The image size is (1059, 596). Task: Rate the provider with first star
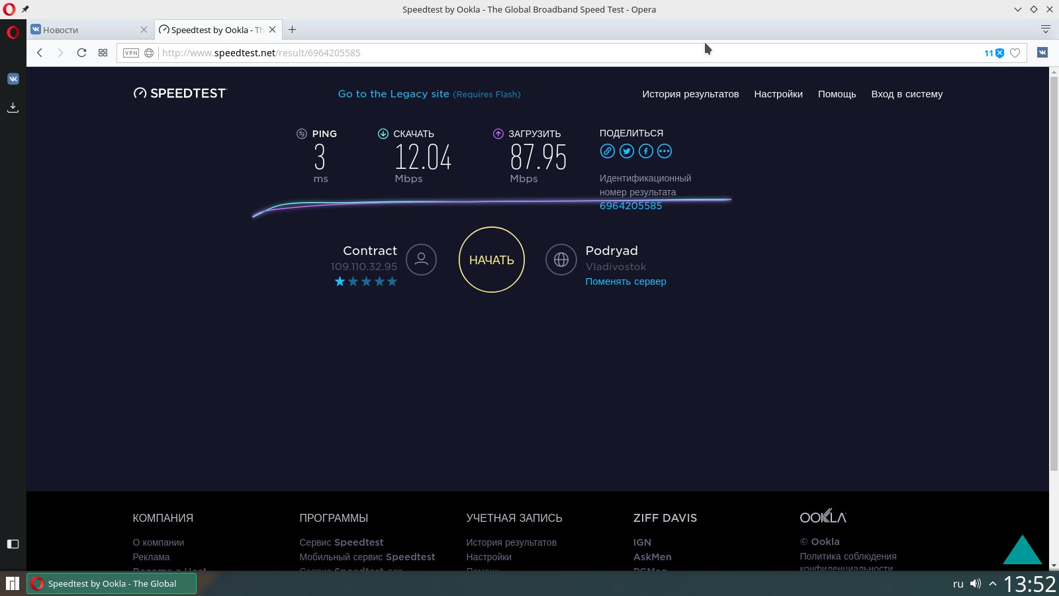click(x=340, y=281)
